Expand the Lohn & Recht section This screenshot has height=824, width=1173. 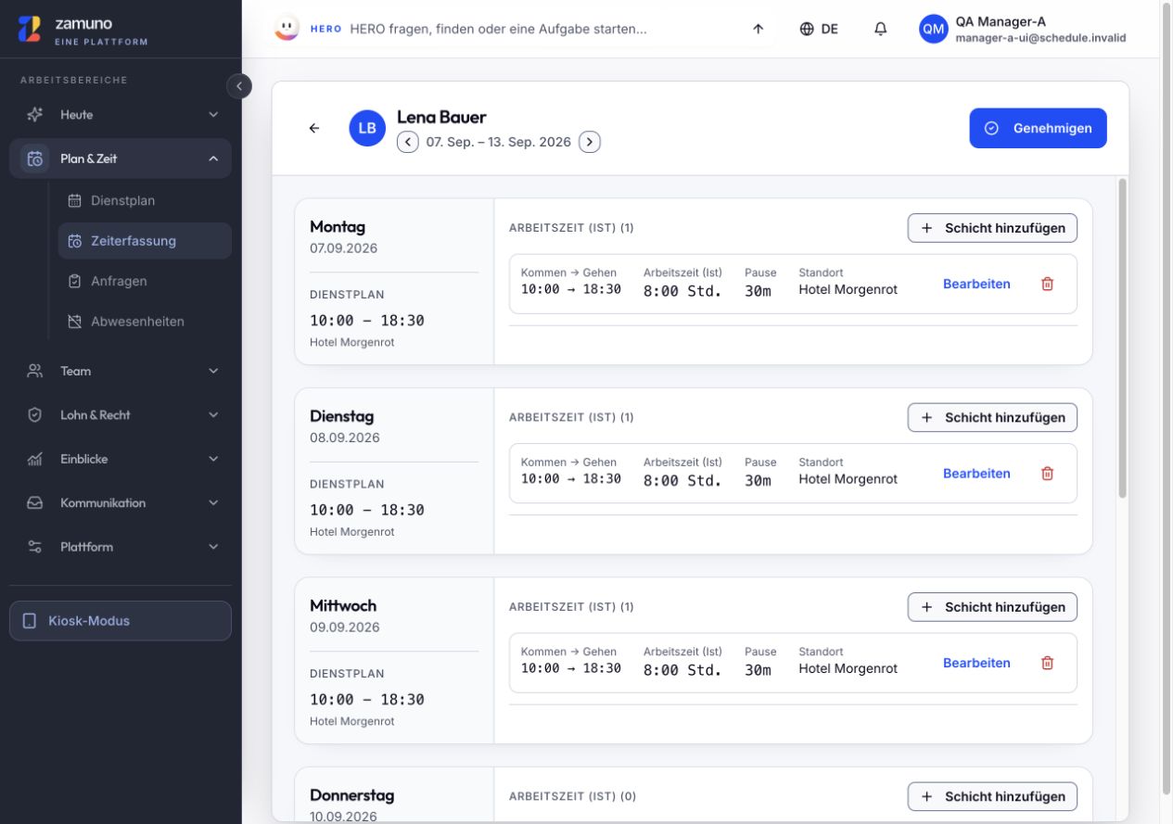(x=121, y=415)
